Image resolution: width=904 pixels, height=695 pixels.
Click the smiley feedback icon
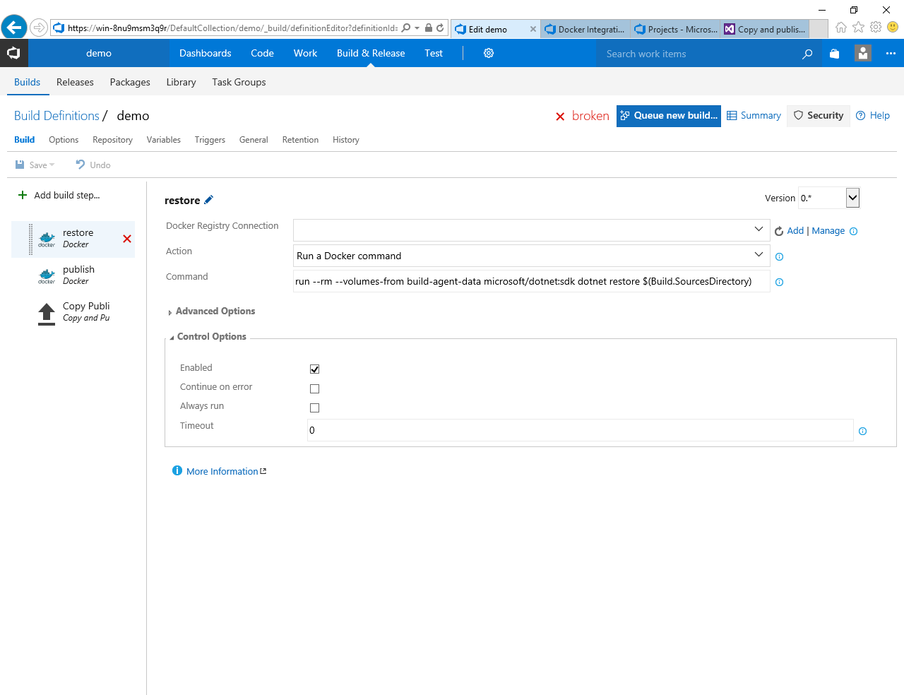(x=893, y=28)
